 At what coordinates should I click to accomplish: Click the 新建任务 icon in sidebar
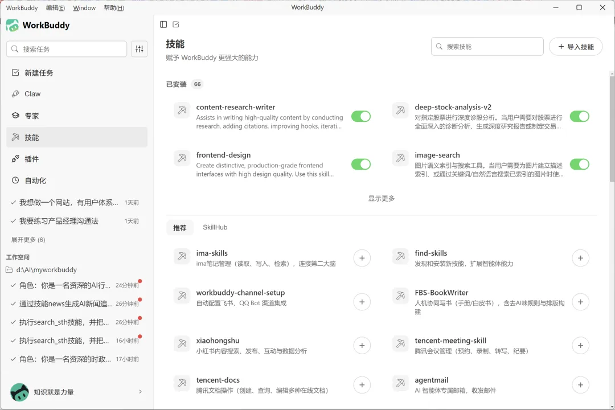(15, 72)
